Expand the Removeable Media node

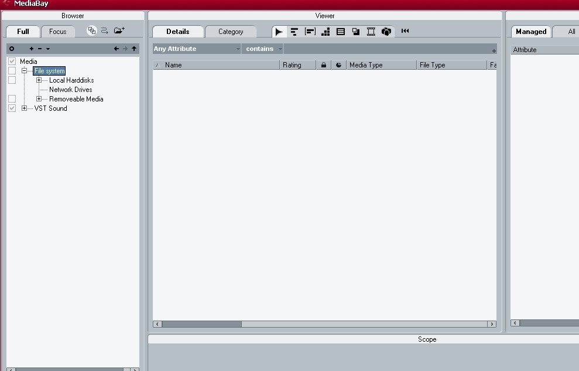pyautogui.click(x=39, y=98)
